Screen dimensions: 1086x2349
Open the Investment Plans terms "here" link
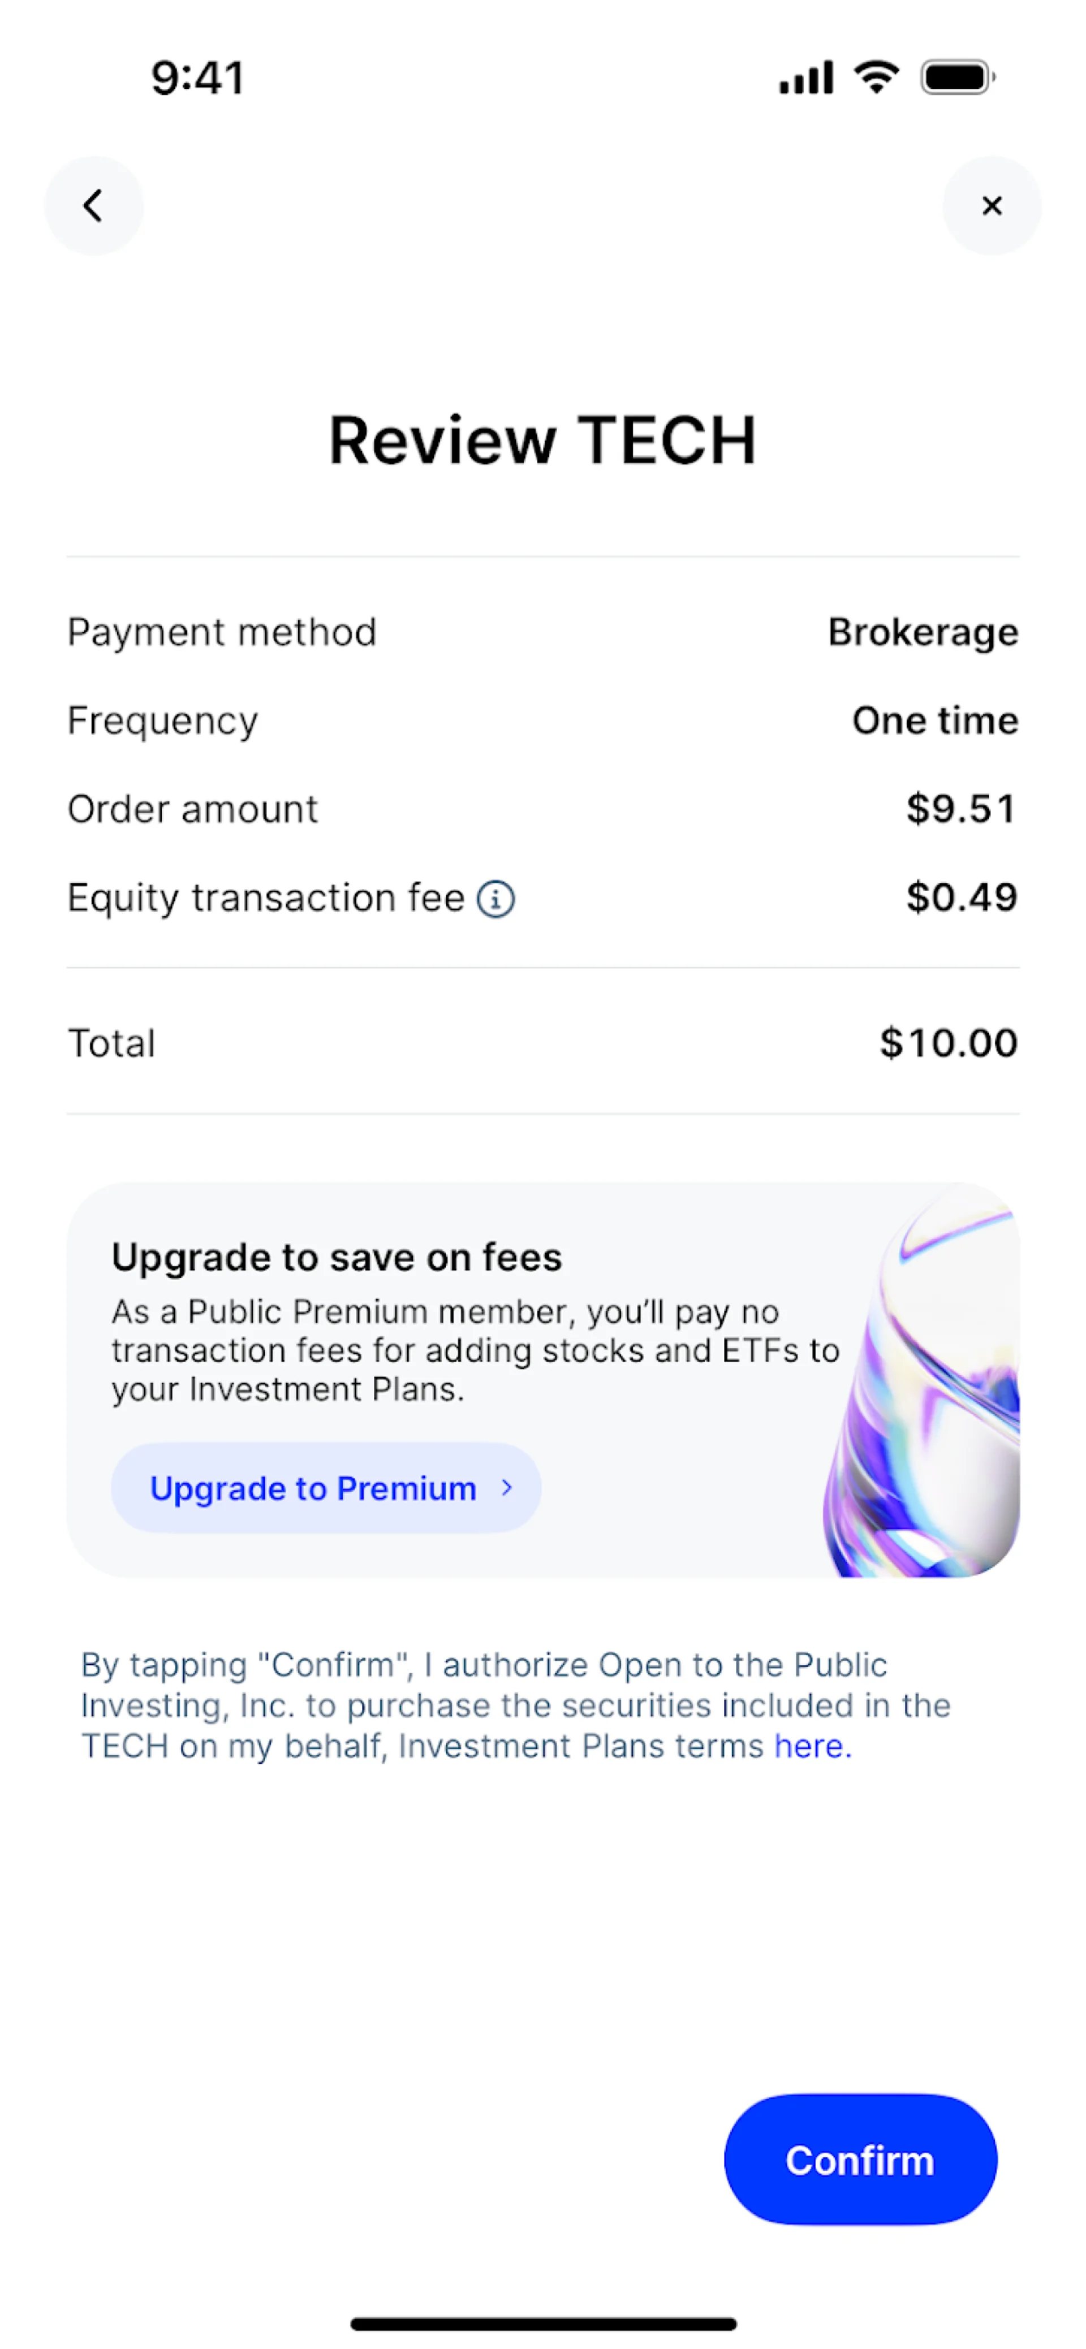point(811,1746)
